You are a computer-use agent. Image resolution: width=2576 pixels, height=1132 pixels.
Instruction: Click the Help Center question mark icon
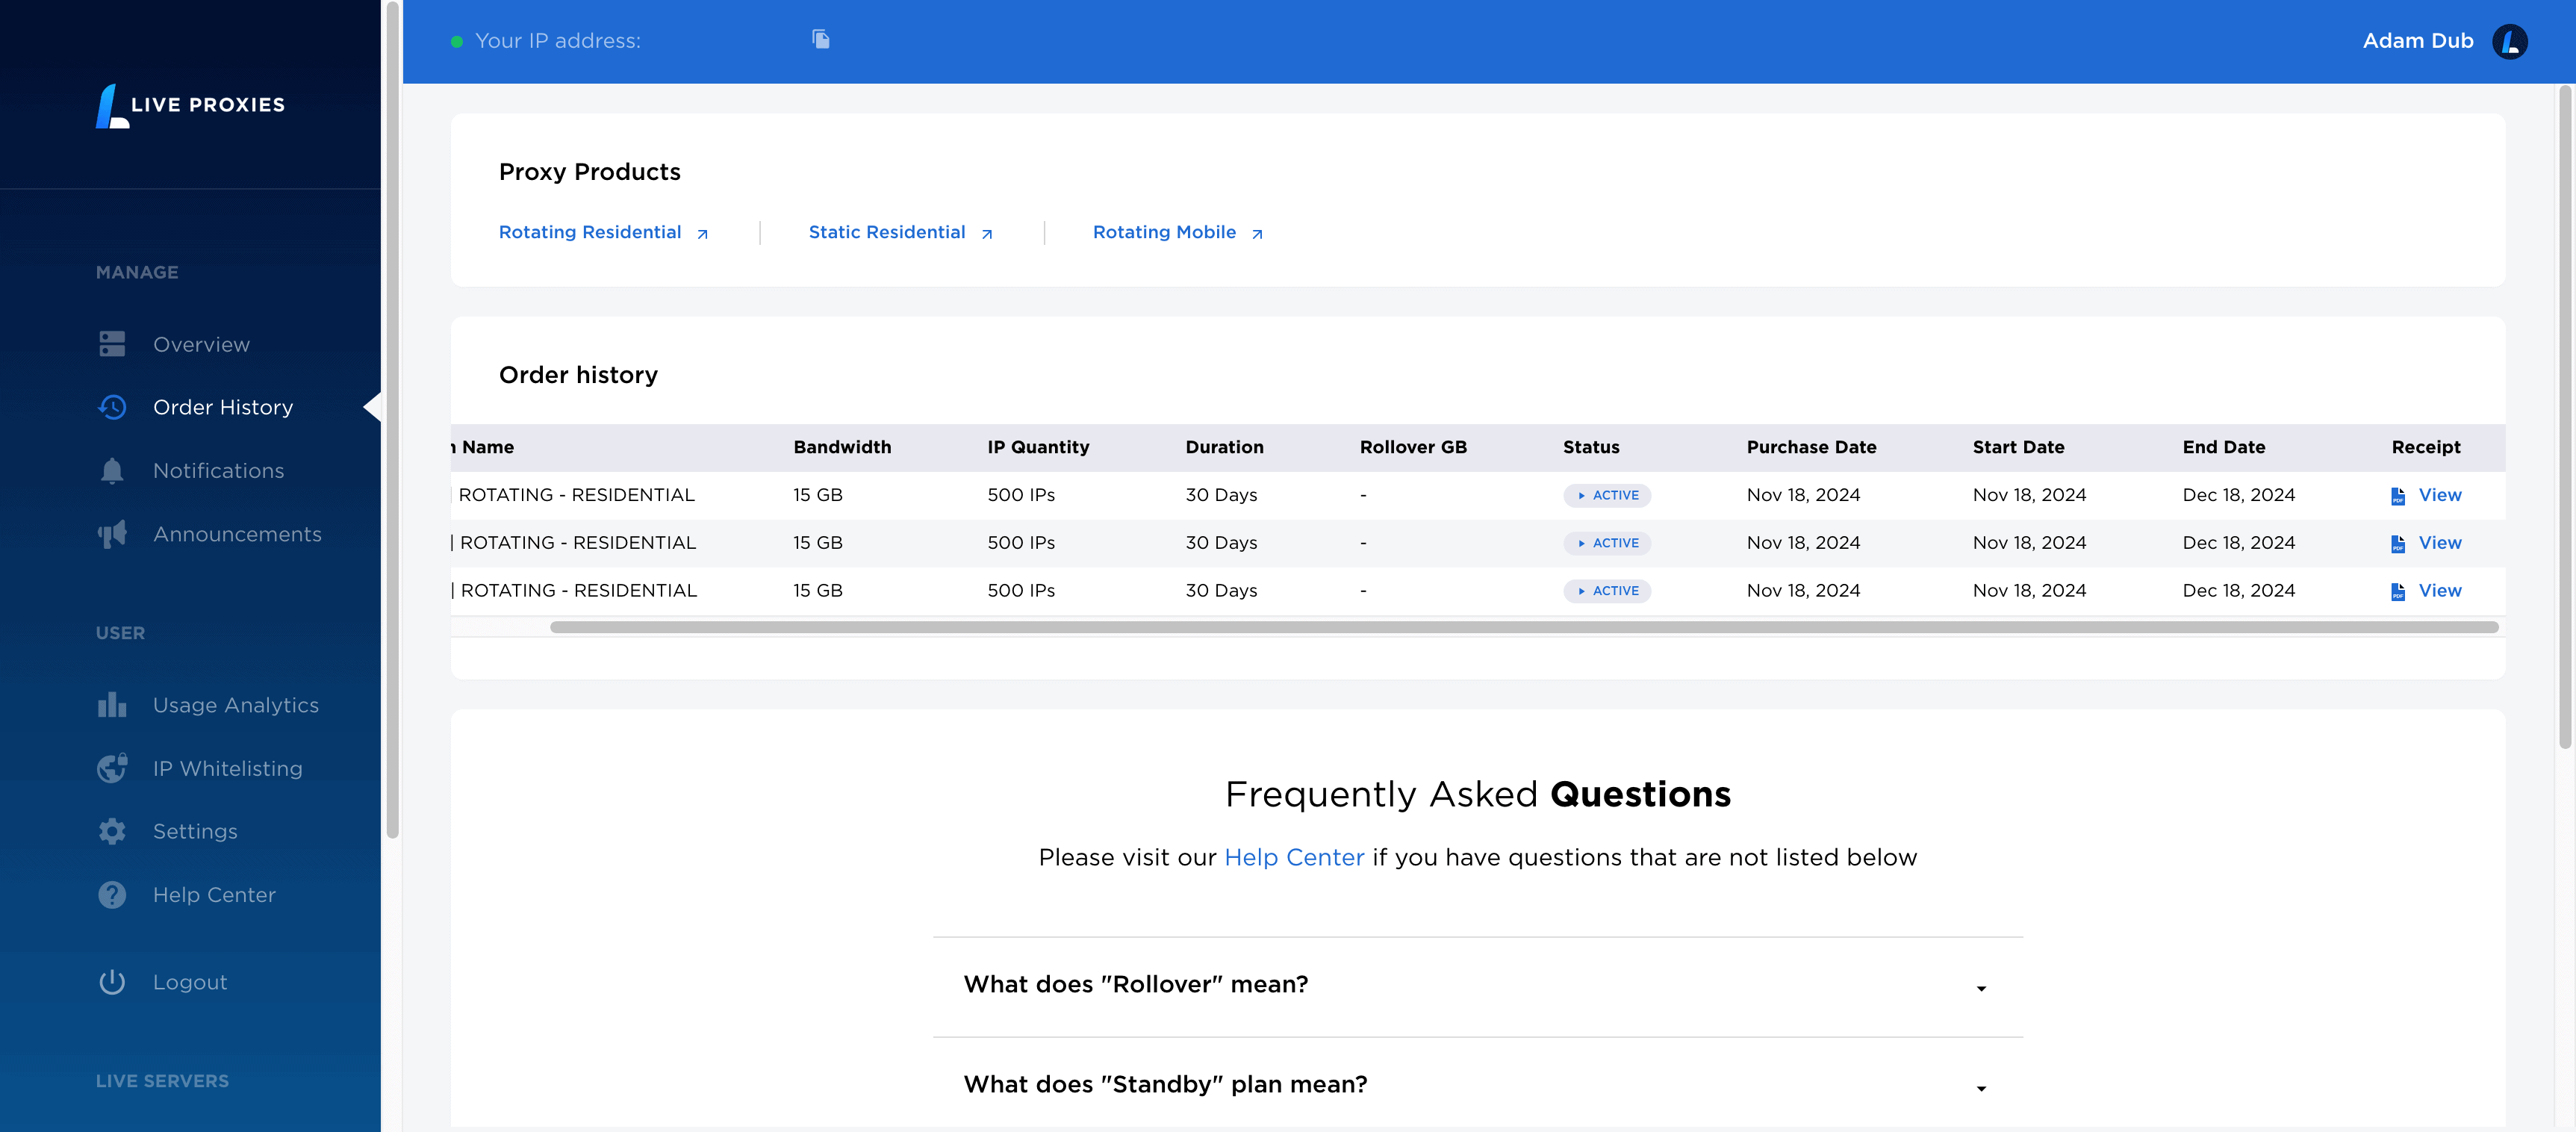112,895
